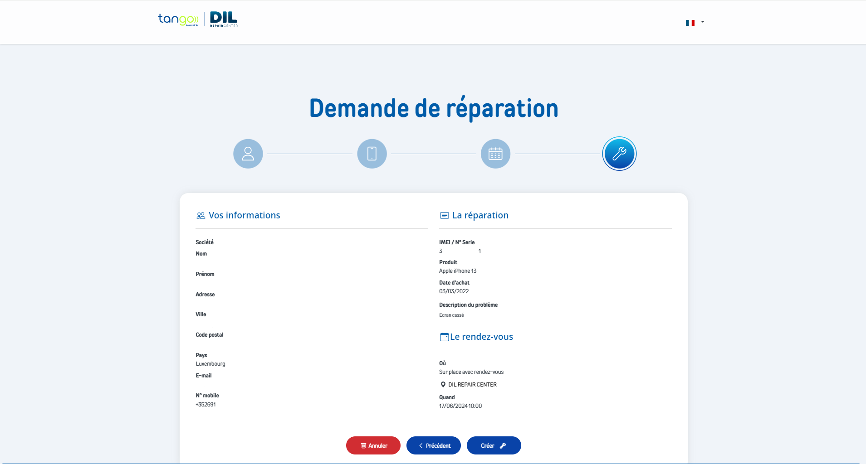Click the user profile step icon
The image size is (866, 464).
[248, 154]
